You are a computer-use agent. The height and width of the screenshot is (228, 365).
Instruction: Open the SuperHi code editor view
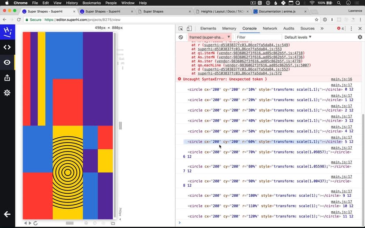click(x=7, y=47)
